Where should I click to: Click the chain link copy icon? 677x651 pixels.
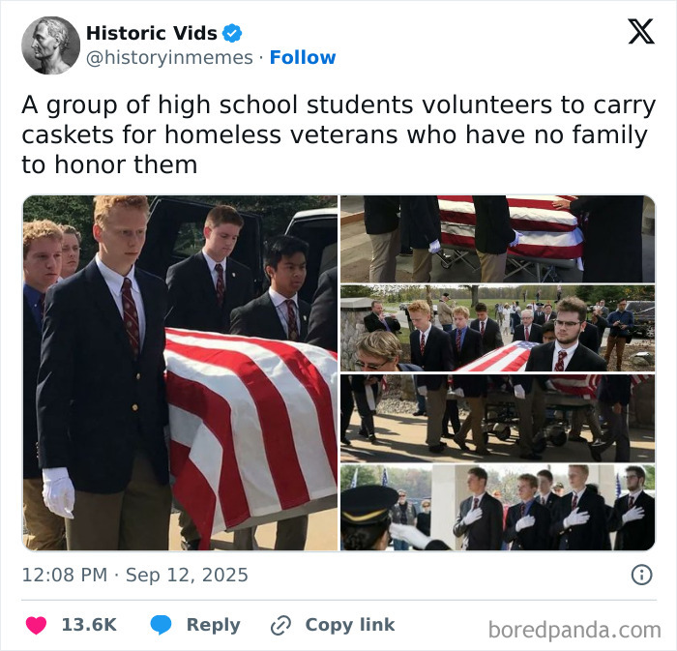click(280, 626)
